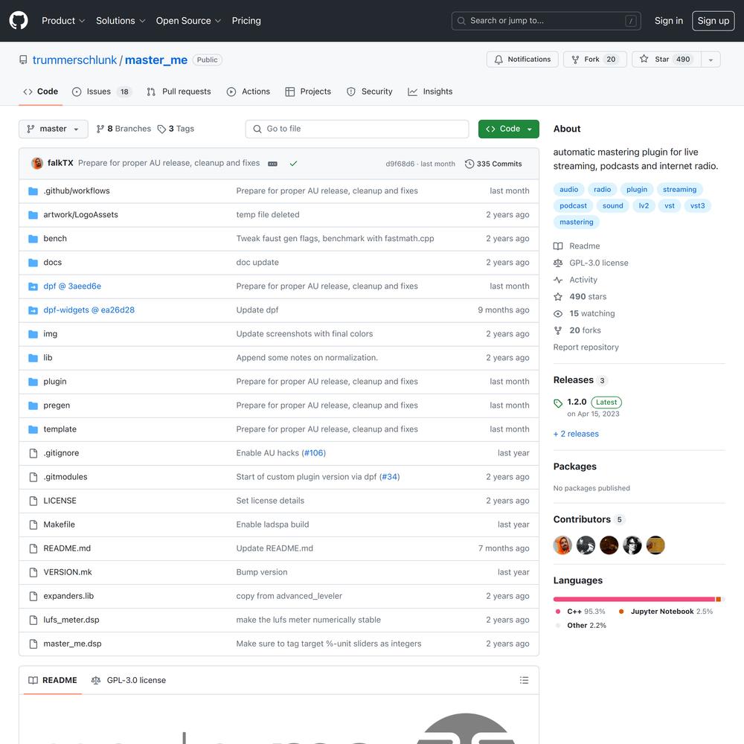Click the vst3 topic tag

pos(698,206)
